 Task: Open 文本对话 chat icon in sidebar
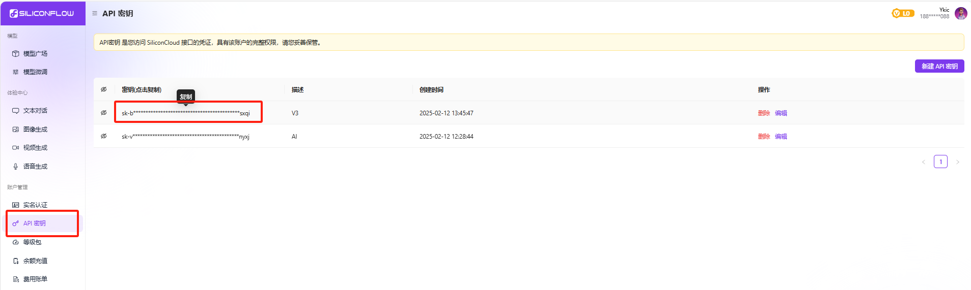16,111
